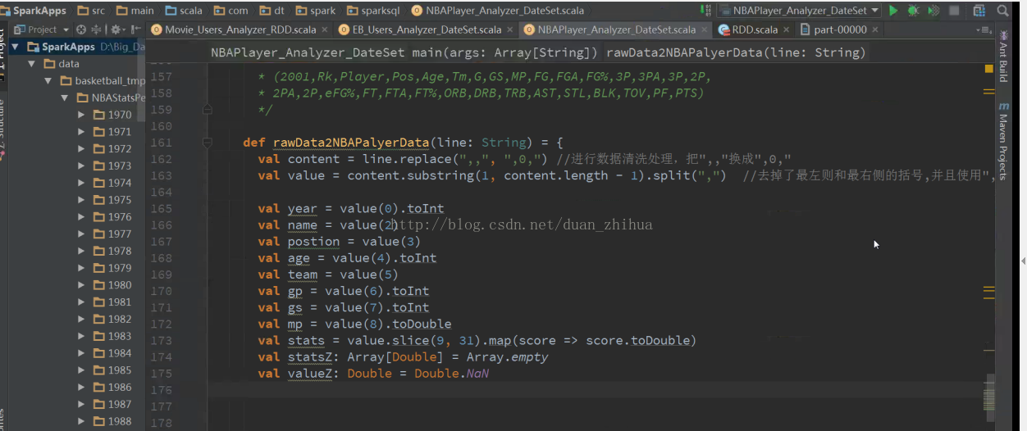
Task: Collapse the basketball_tmp folder node
Action: pyautogui.click(x=48, y=81)
